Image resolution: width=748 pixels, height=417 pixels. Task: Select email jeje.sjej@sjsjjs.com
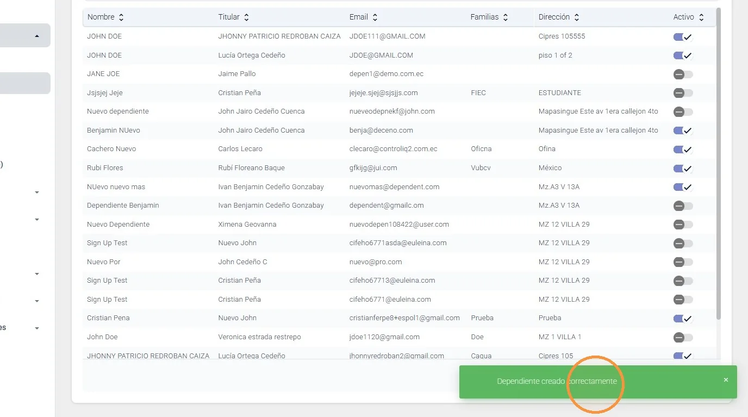pos(384,92)
